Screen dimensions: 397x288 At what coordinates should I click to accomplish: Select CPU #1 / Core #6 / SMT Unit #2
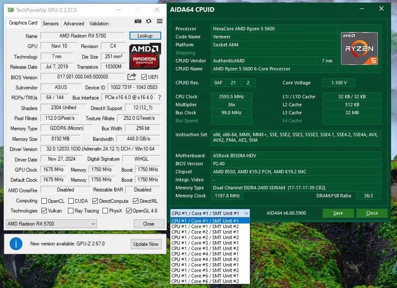[210, 281]
